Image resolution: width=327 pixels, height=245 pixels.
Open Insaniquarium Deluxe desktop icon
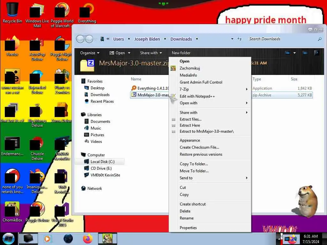[37, 181]
